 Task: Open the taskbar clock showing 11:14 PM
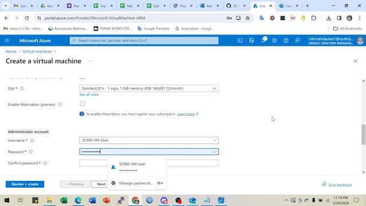click(x=341, y=200)
